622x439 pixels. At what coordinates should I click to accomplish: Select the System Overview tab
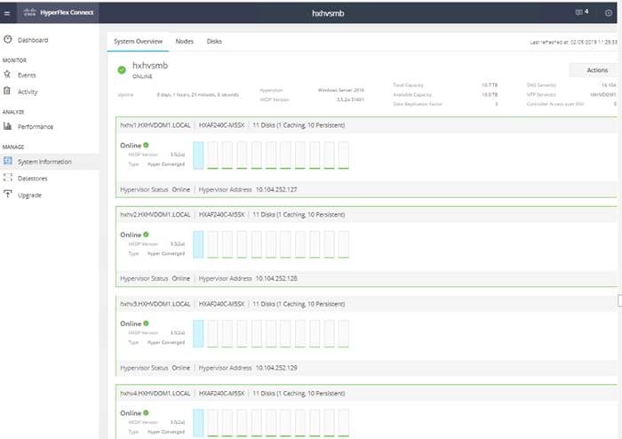pyautogui.click(x=138, y=41)
